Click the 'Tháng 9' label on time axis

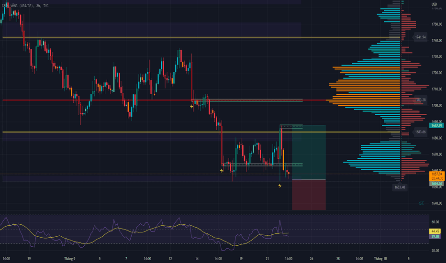click(70, 258)
